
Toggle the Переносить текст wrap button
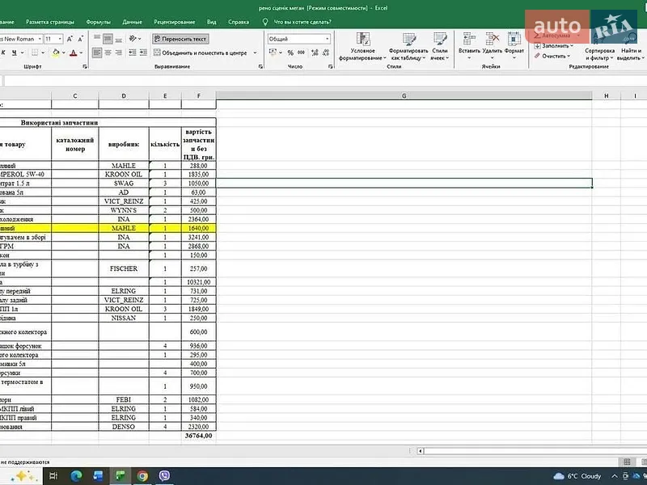click(180, 39)
